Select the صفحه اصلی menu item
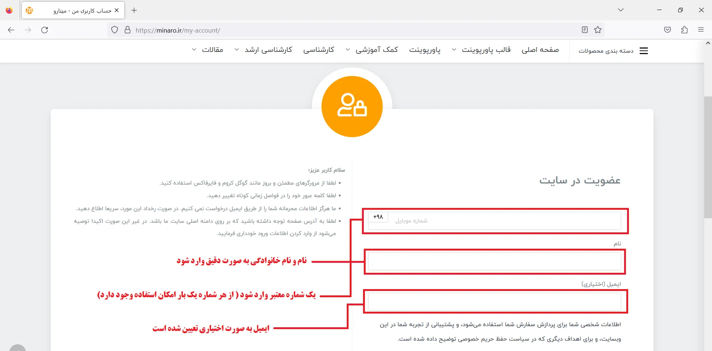Viewport: 712px width, 351px height. click(541, 50)
